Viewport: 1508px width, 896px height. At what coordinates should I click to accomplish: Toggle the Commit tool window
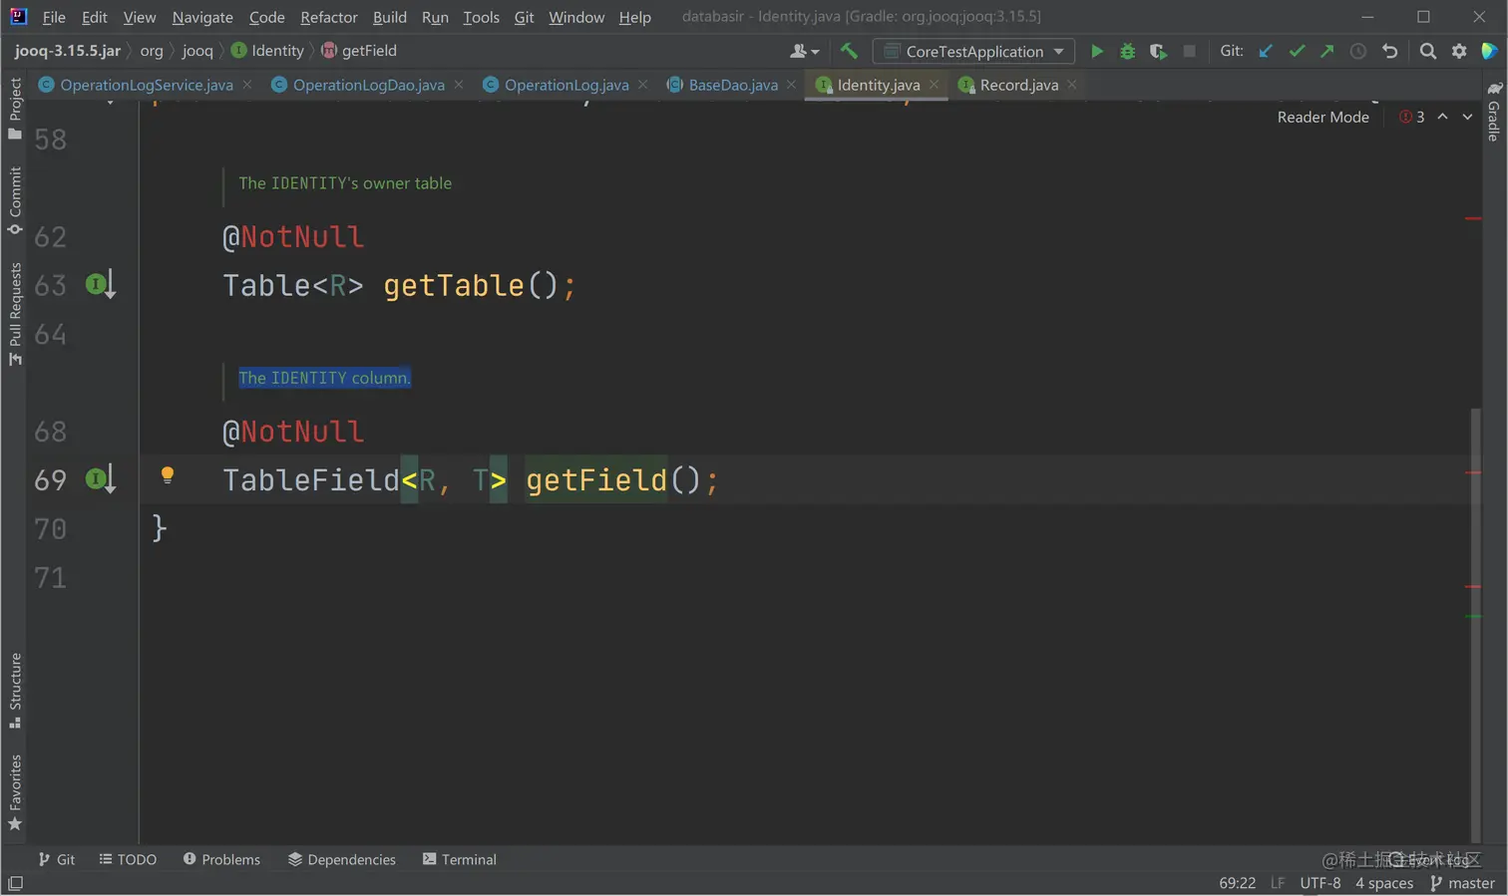pos(15,200)
